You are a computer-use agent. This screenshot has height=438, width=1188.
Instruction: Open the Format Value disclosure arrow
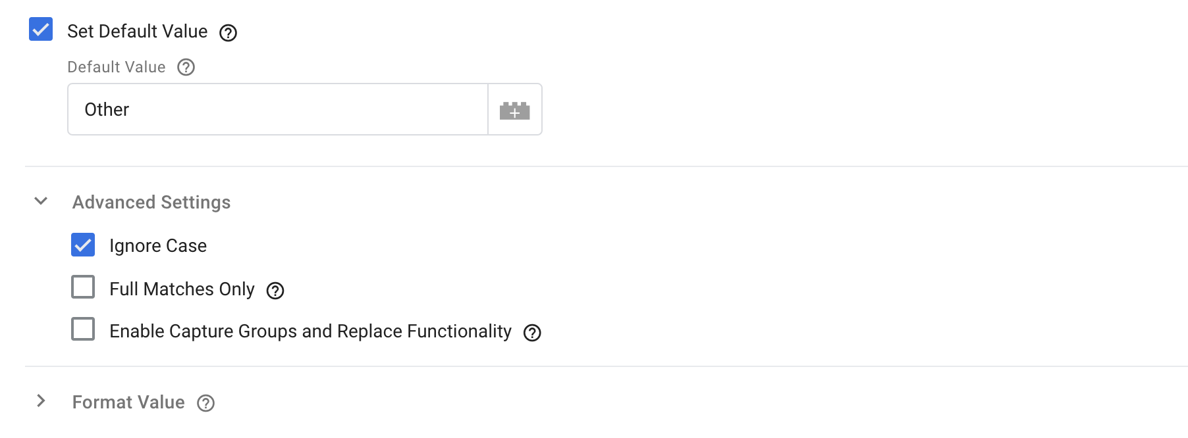(x=42, y=399)
